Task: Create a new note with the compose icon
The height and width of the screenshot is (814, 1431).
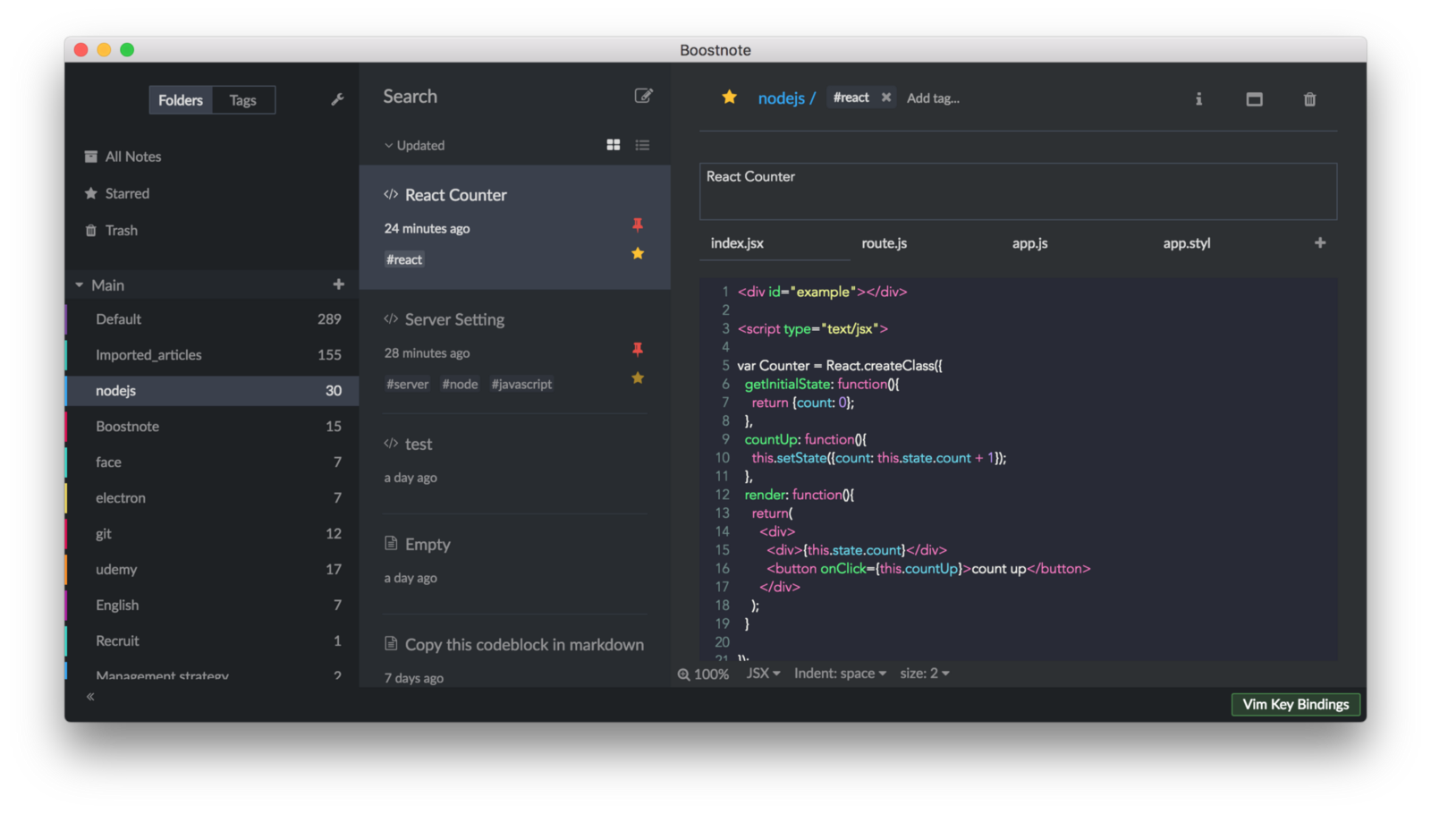Action: (x=643, y=96)
